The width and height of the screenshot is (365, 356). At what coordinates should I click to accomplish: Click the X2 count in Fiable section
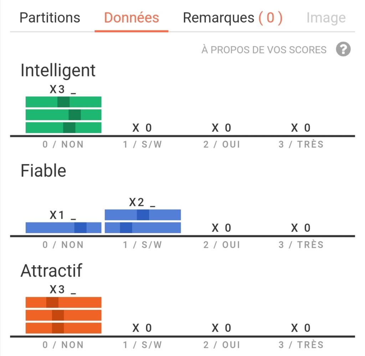[137, 202]
